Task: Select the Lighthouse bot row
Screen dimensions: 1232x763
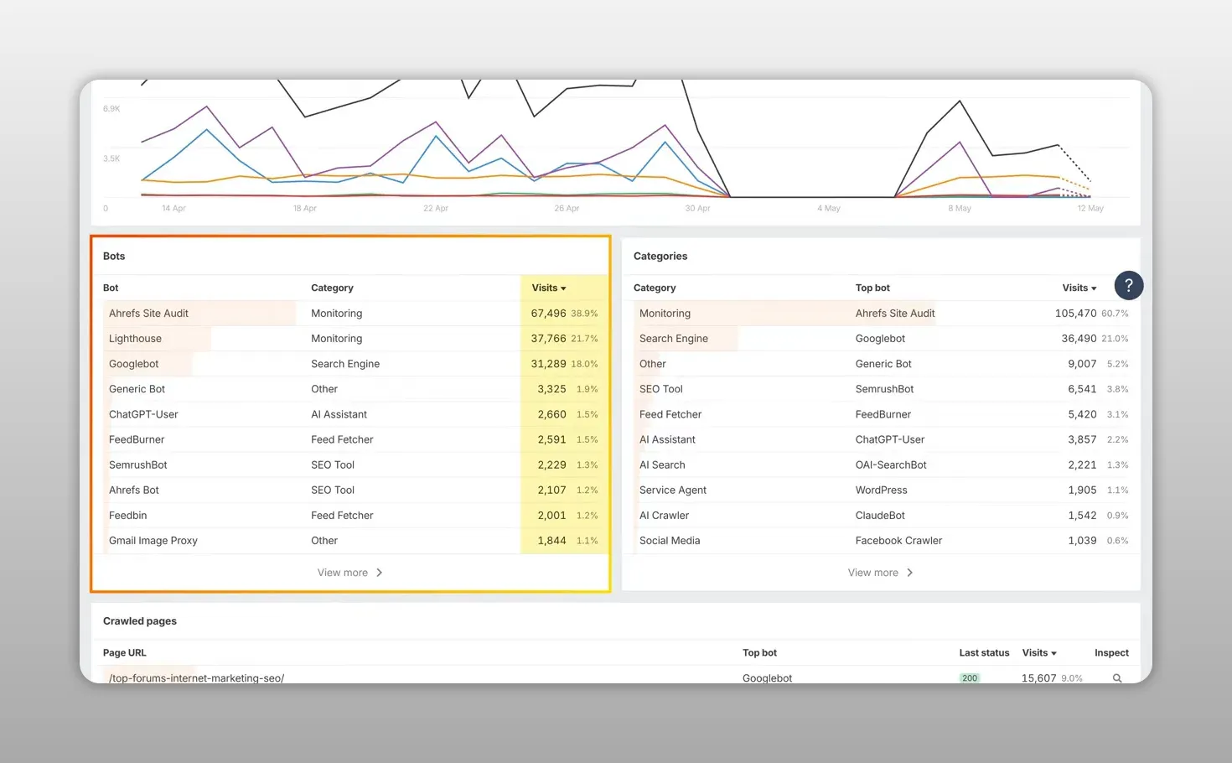Action: (350, 339)
